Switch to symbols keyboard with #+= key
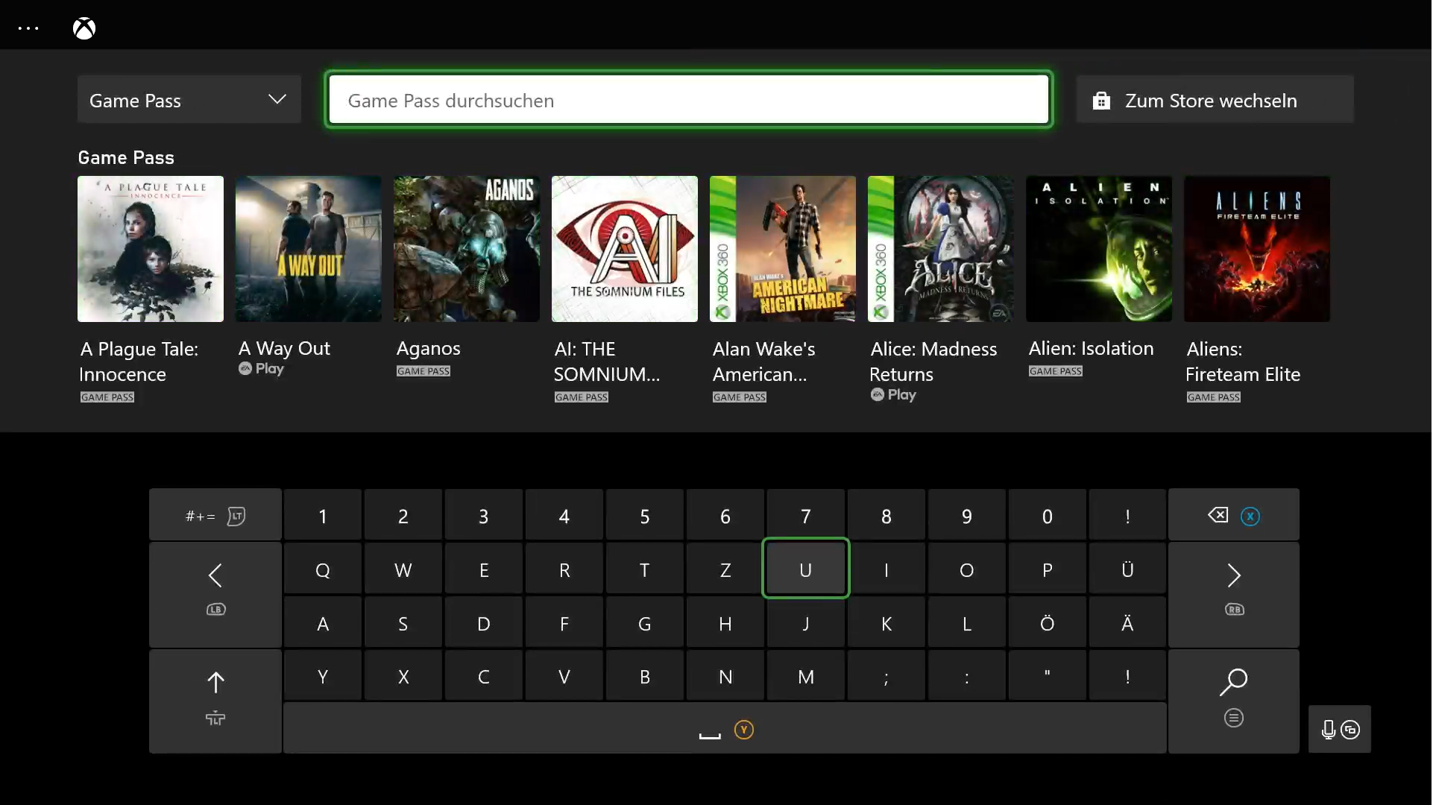Viewport: 1433px width, 805px height. tap(215, 515)
